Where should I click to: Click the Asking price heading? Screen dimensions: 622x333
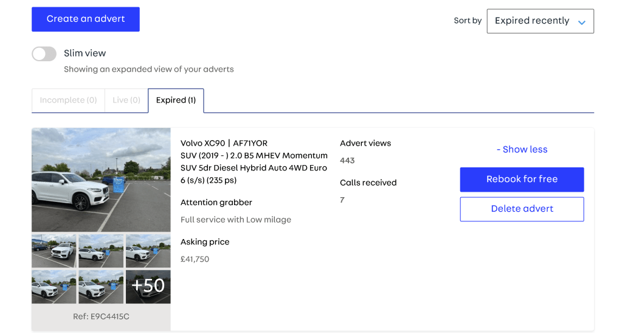205,242
